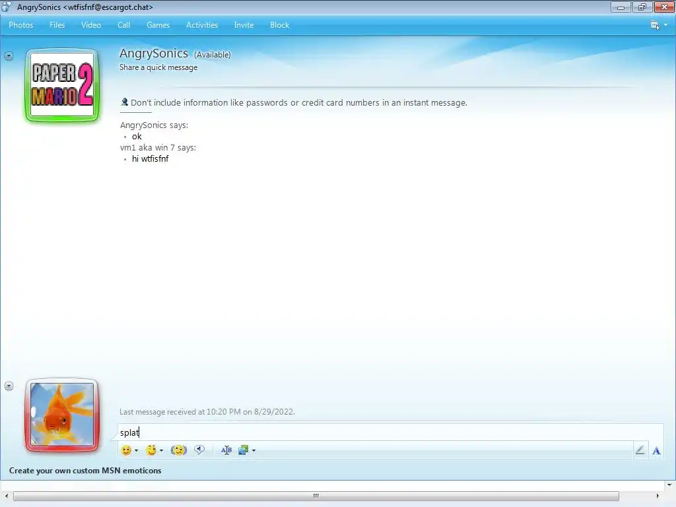Click the AngrySonics contact name
This screenshot has width=676, height=507.
click(x=153, y=53)
